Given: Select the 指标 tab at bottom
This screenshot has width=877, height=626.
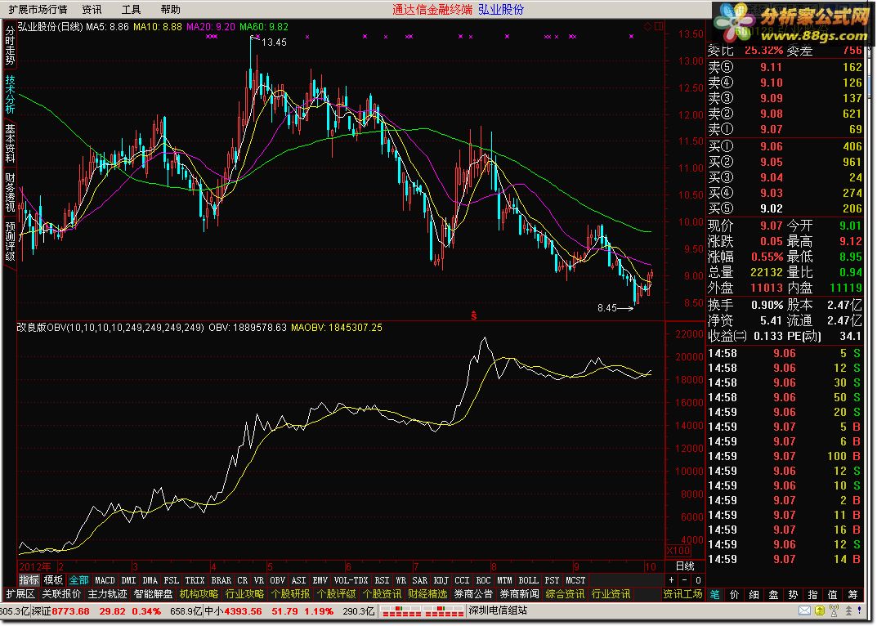Looking at the screenshot, I should point(29,580).
